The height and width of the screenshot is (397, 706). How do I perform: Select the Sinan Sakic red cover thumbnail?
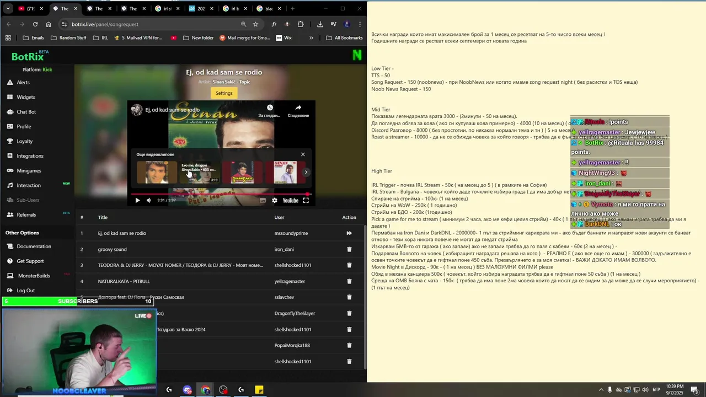point(242,172)
